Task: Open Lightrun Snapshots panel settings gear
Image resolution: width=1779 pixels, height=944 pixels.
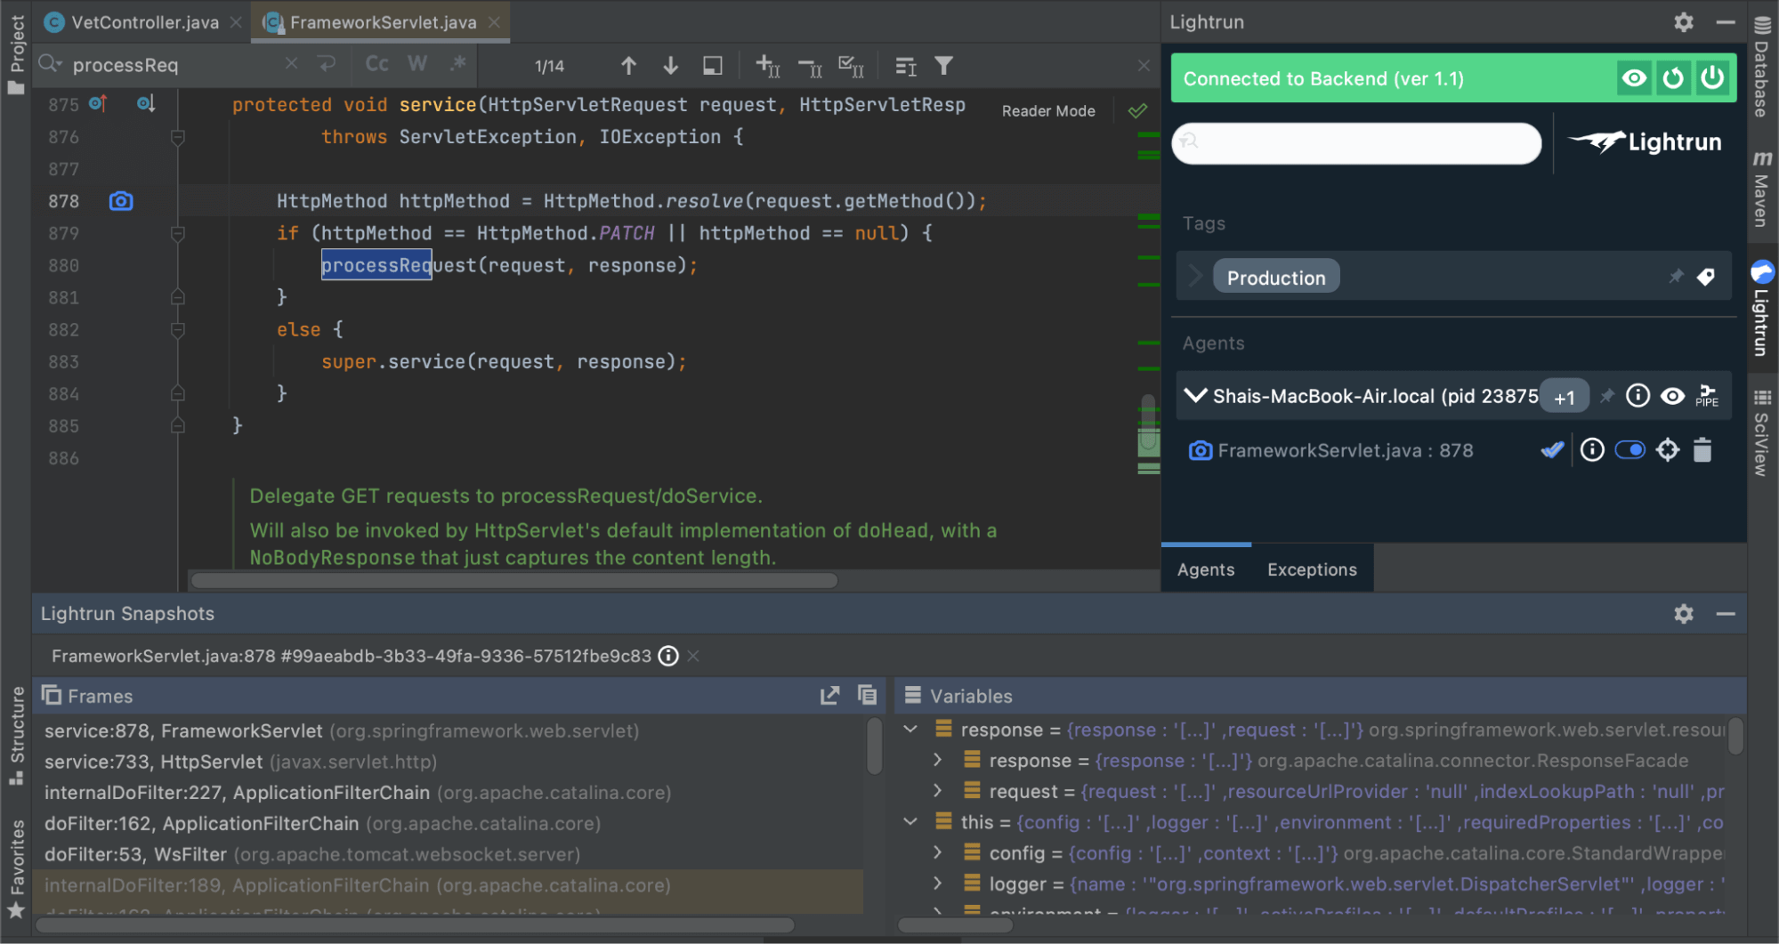Action: pos(1683,614)
